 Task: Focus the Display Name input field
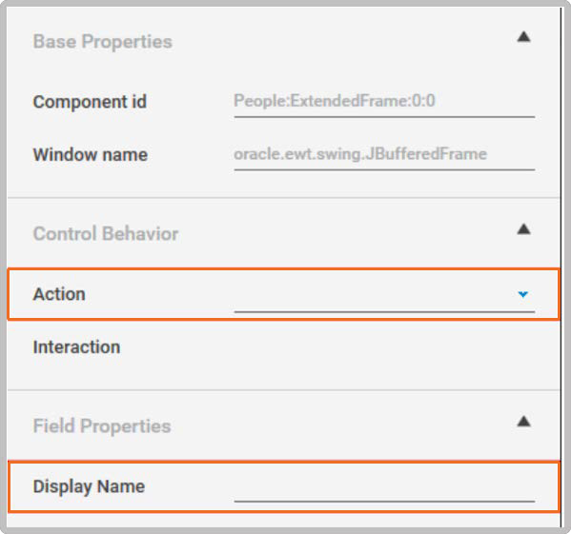(x=384, y=487)
